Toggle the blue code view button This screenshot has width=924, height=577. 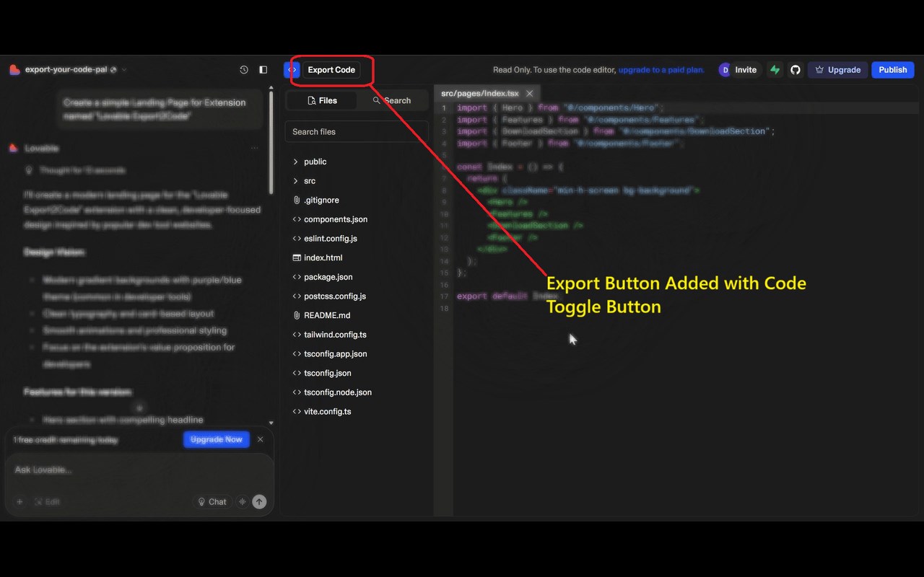click(292, 70)
